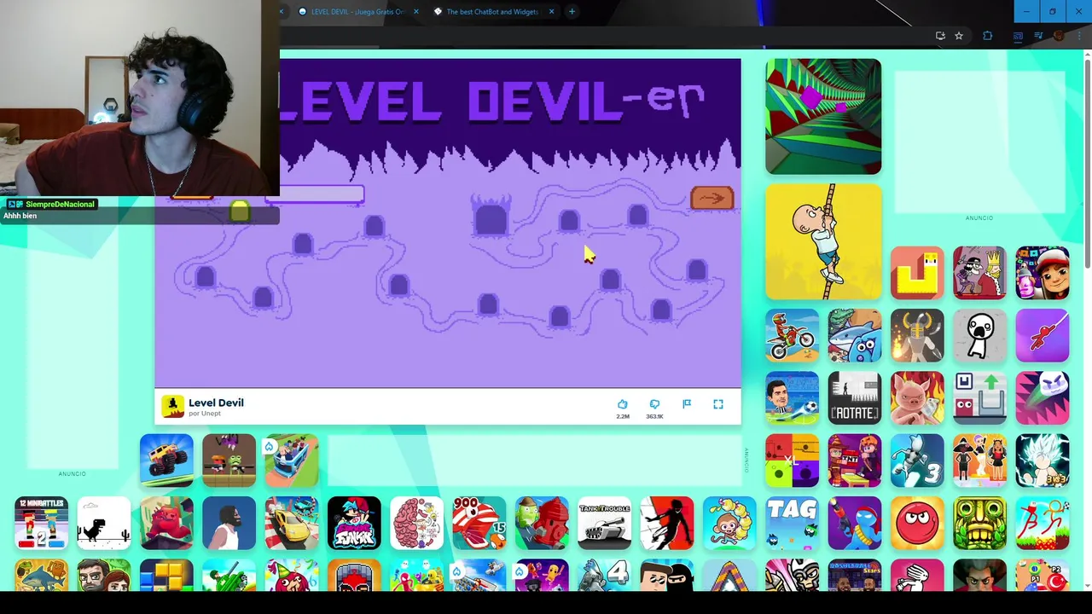This screenshot has width=1092, height=614.
Task: Select the large devil-horned door in the level map
Action: (491, 216)
